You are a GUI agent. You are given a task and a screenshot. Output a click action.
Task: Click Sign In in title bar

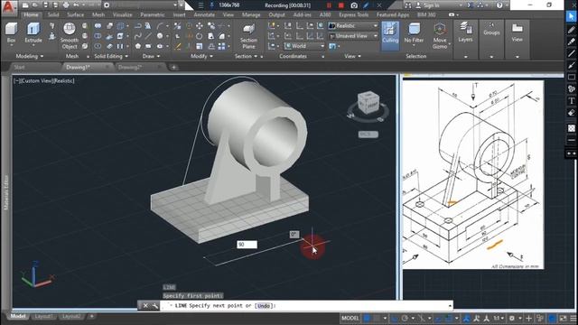click(x=432, y=5)
